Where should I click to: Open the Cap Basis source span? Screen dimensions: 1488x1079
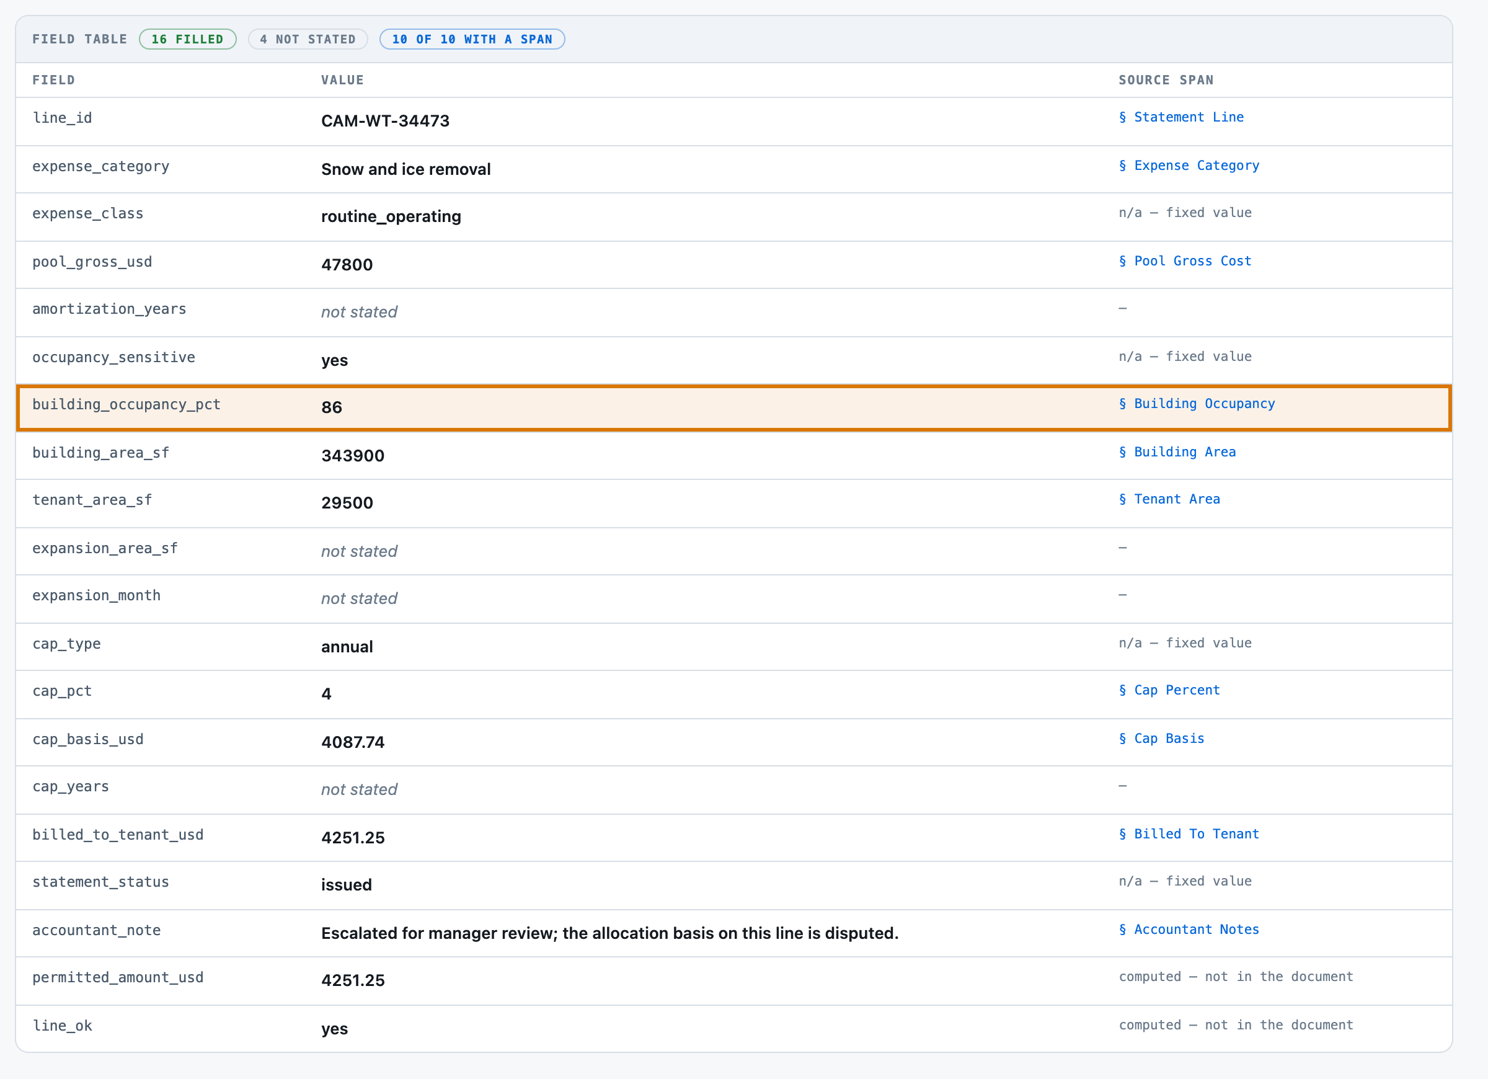tap(1161, 739)
